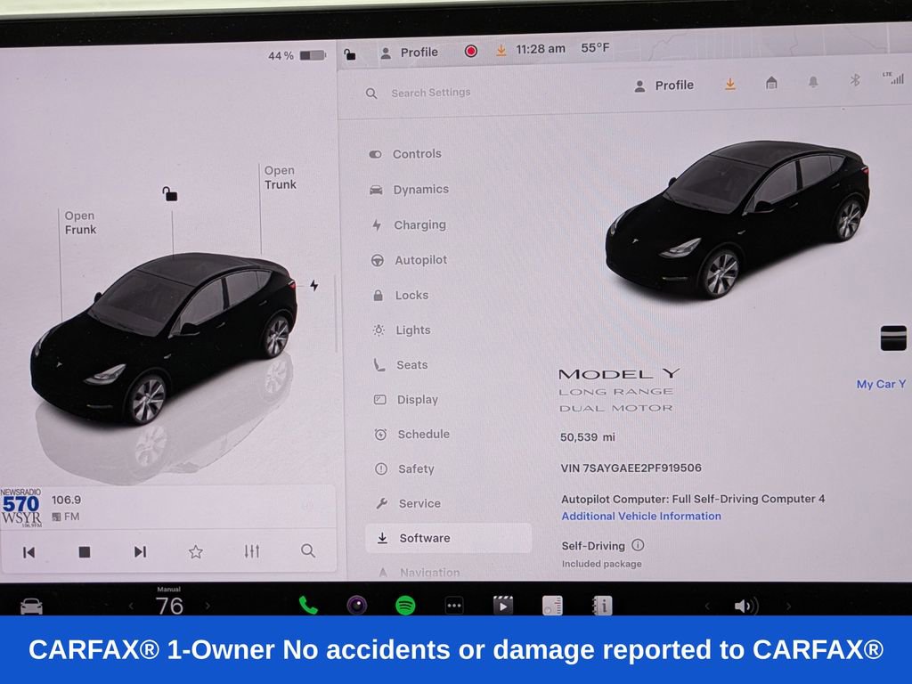Tap the VIN 7SAYGAEE2PF919506 text
The image size is (912, 684).
point(631,468)
